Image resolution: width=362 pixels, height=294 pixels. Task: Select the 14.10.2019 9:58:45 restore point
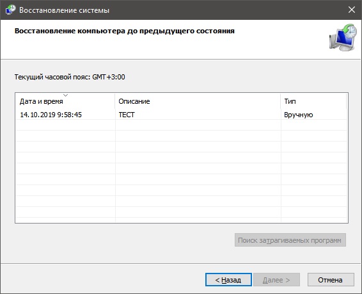pos(51,115)
